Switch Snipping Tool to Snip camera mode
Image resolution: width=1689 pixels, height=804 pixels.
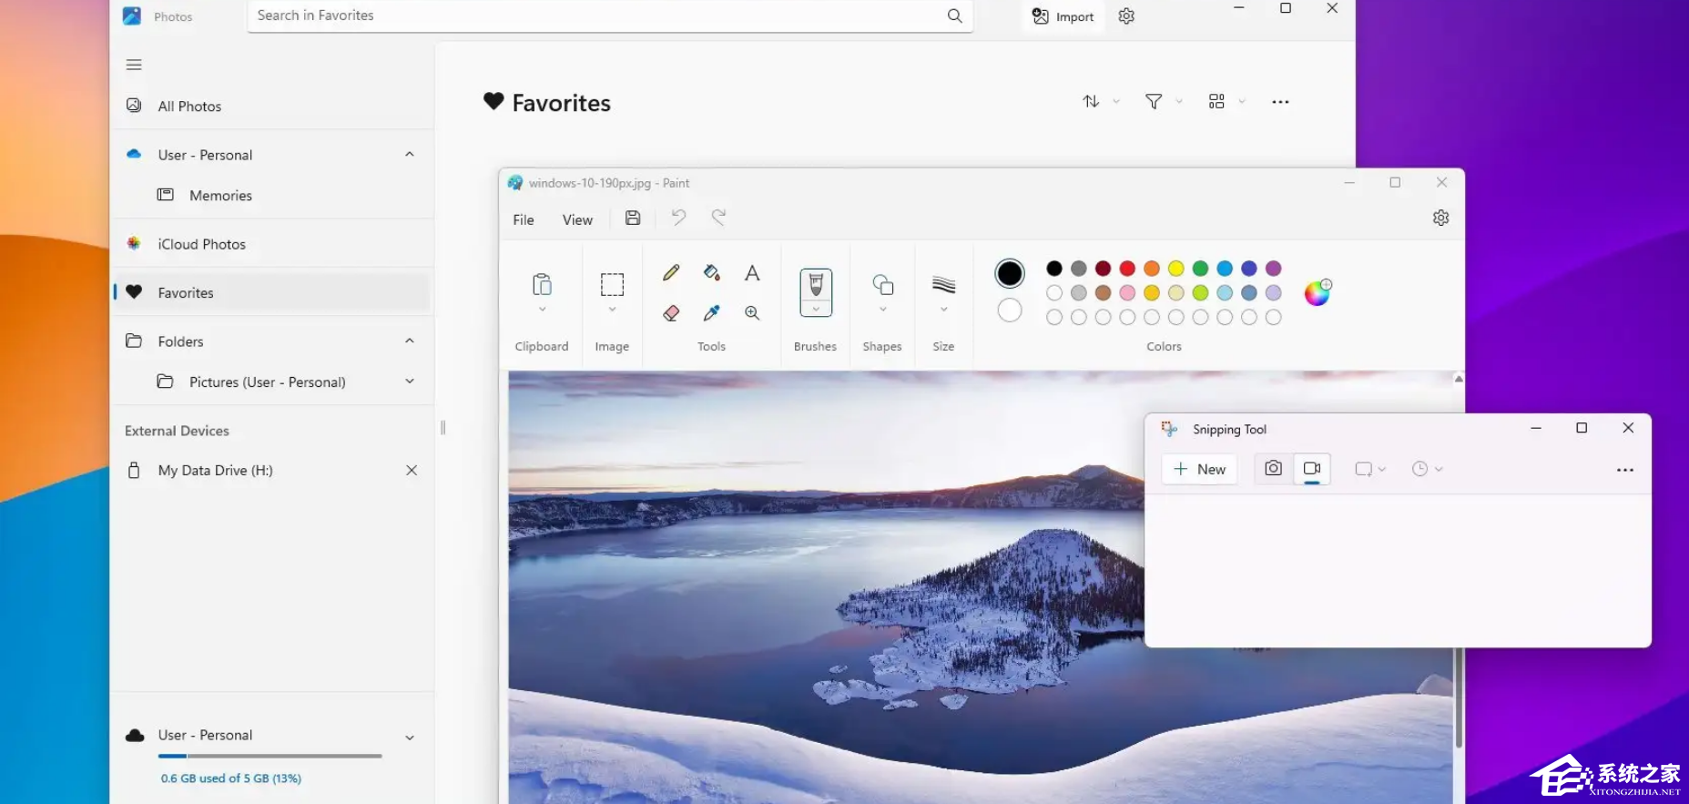click(x=1273, y=469)
